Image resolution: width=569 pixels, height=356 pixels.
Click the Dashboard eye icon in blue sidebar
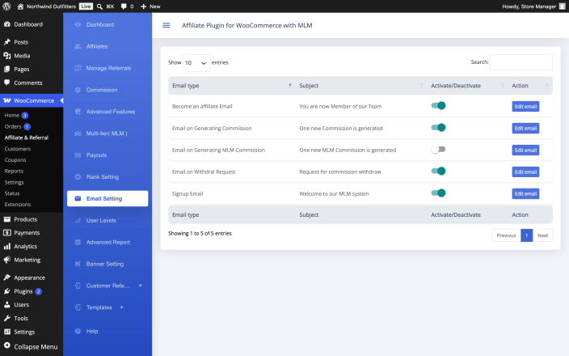click(x=78, y=25)
